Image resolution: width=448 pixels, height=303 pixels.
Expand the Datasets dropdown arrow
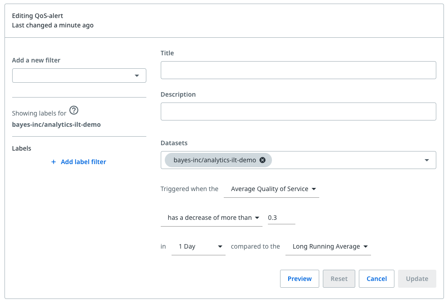(x=426, y=160)
